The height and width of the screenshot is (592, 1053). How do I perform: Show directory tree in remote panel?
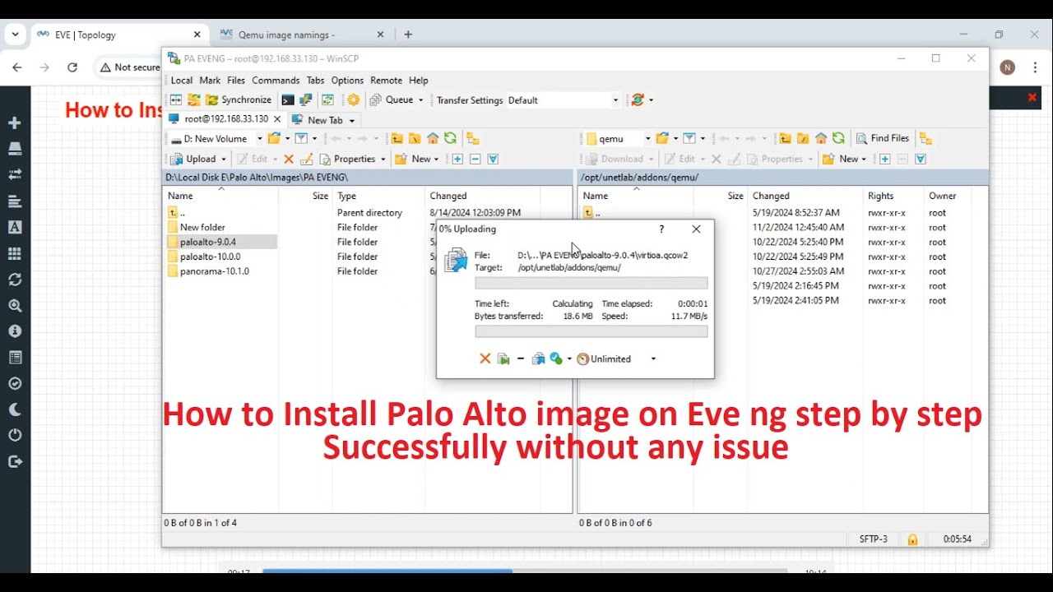tap(925, 138)
